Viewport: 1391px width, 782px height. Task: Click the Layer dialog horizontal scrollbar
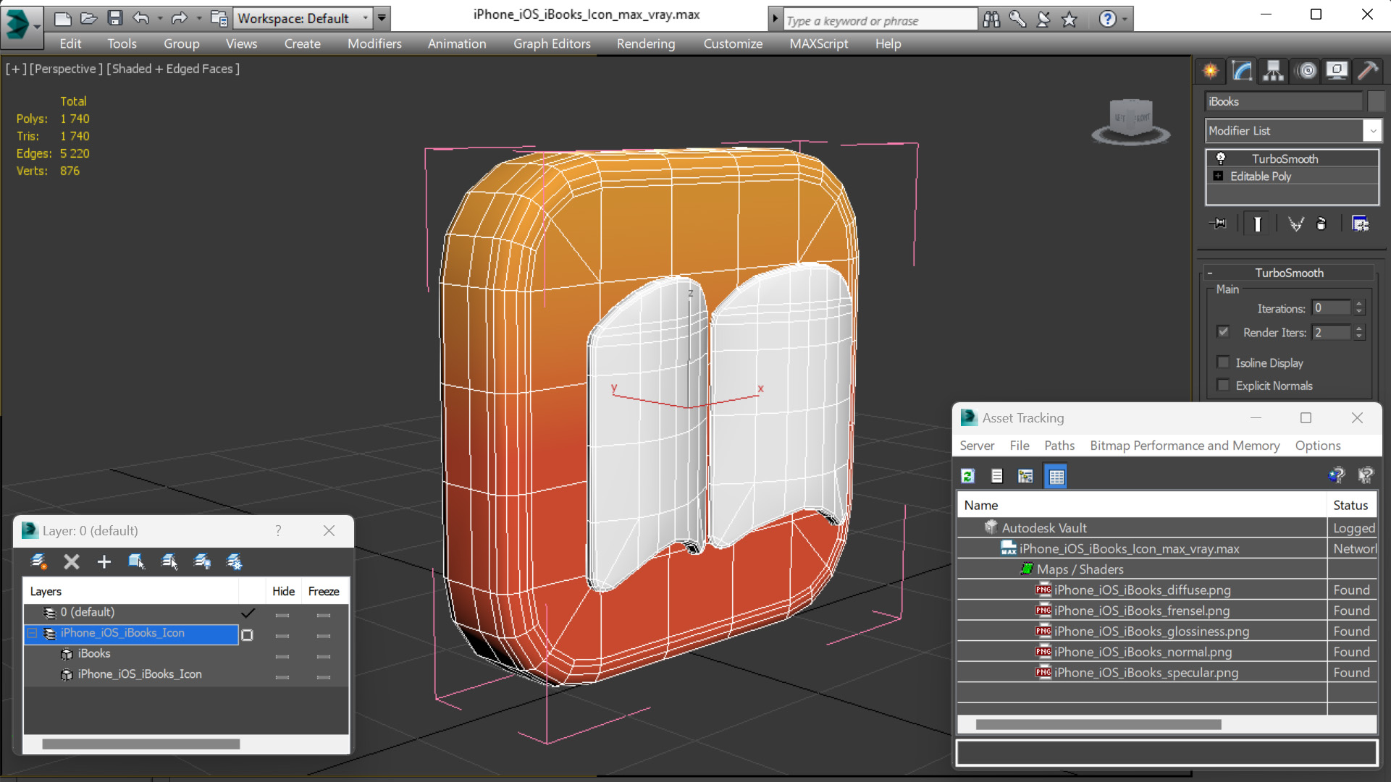coord(140,744)
